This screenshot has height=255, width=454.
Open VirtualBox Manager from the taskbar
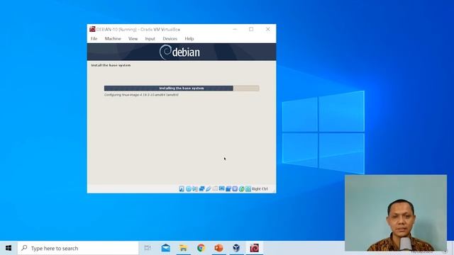(x=236, y=248)
